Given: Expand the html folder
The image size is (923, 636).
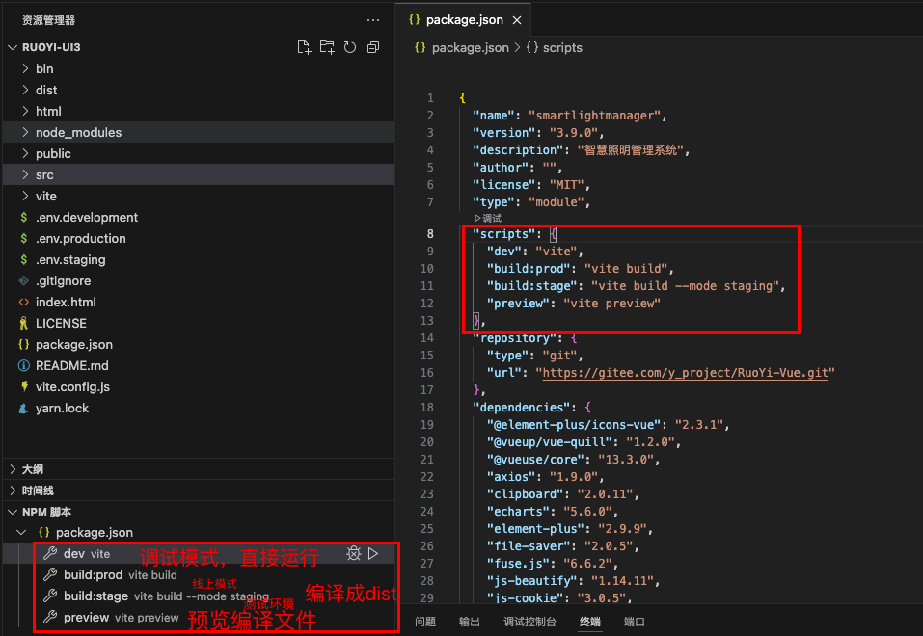Looking at the screenshot, I should pyautogui.click(x=25, y=111).
